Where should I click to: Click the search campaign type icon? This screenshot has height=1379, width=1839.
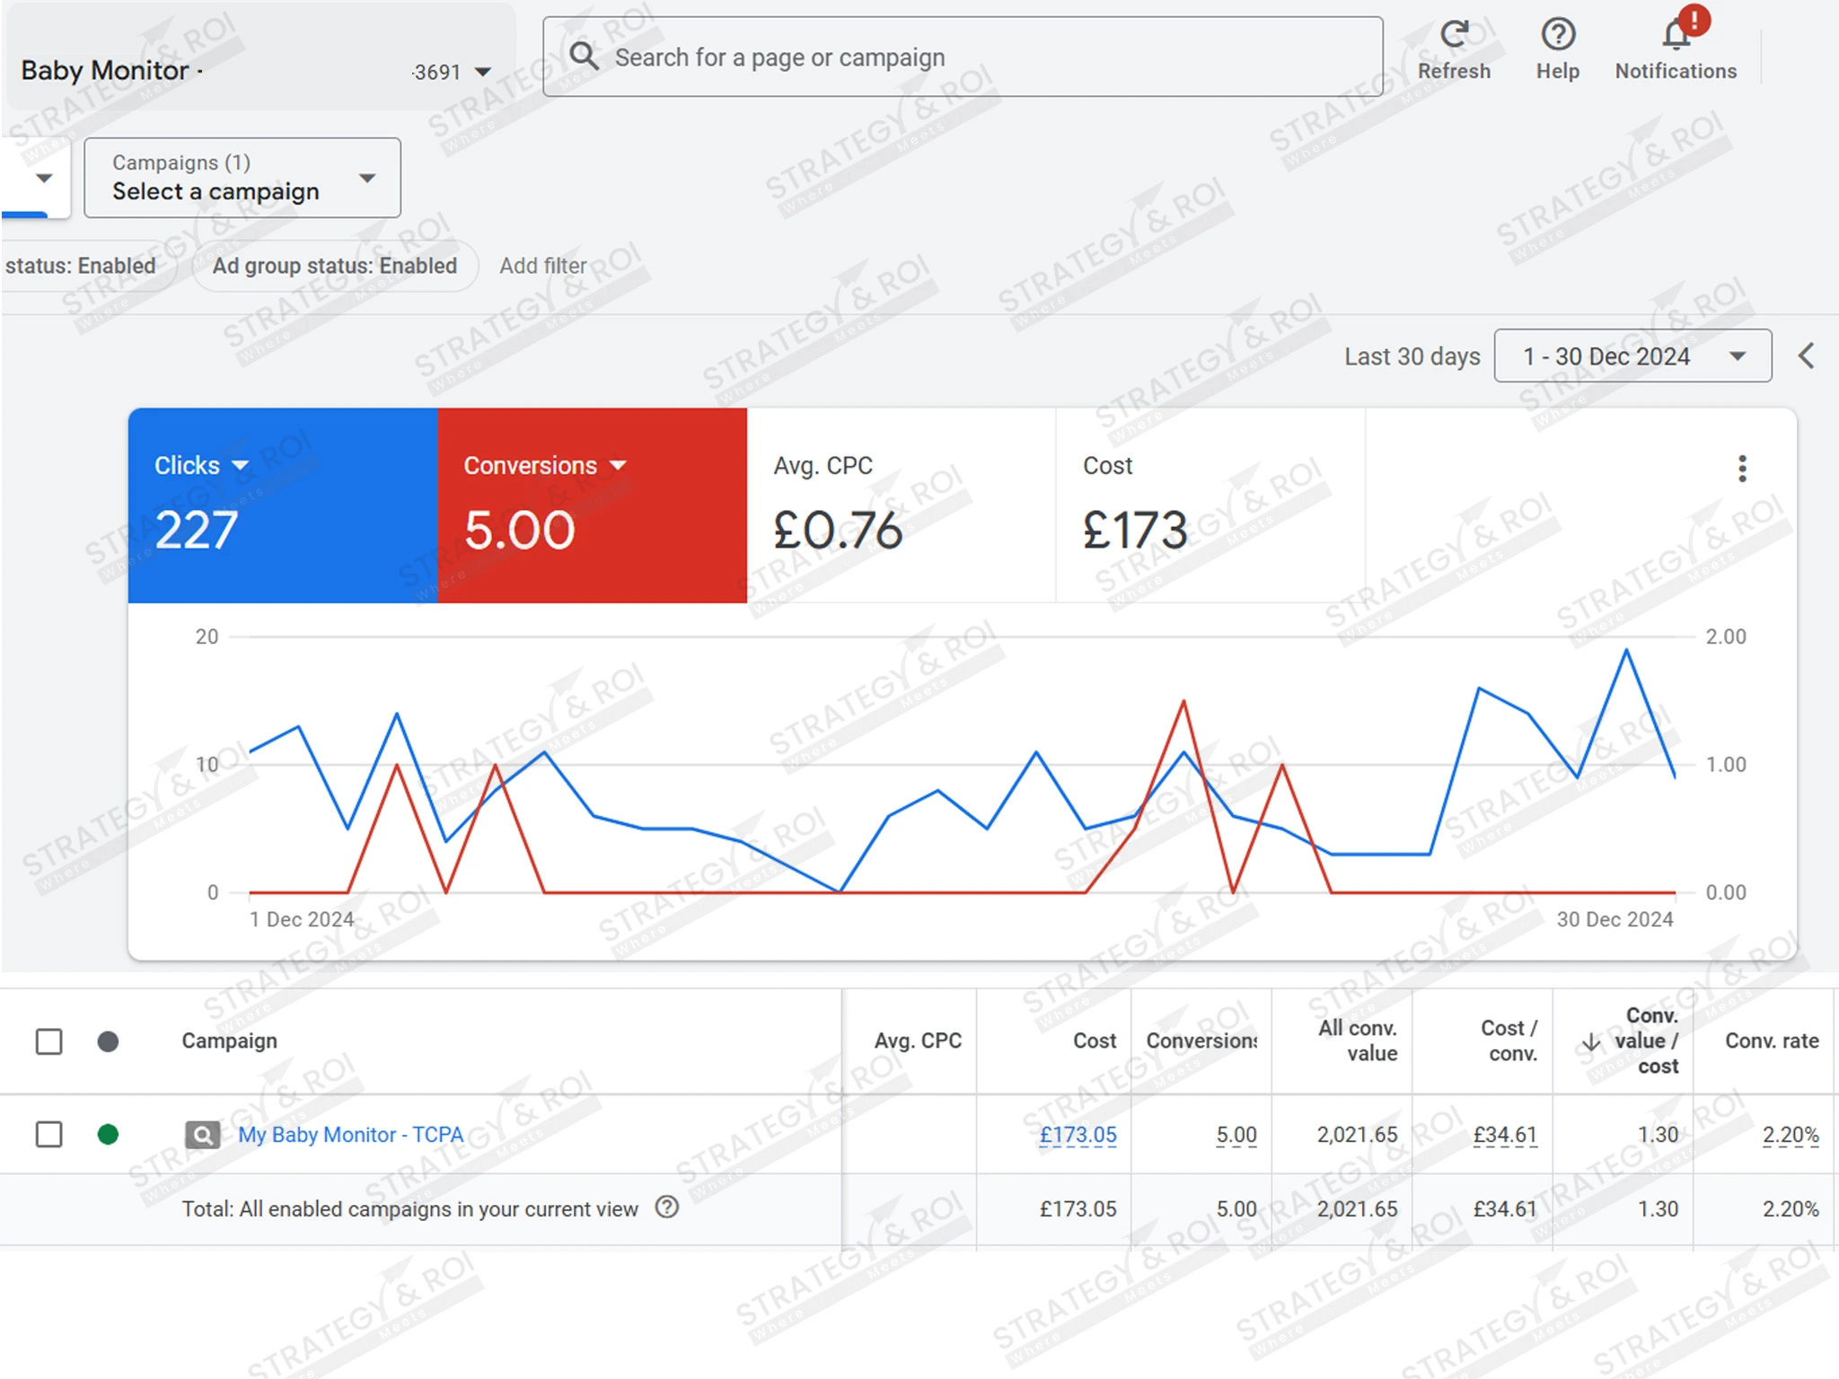[203, 1135]
